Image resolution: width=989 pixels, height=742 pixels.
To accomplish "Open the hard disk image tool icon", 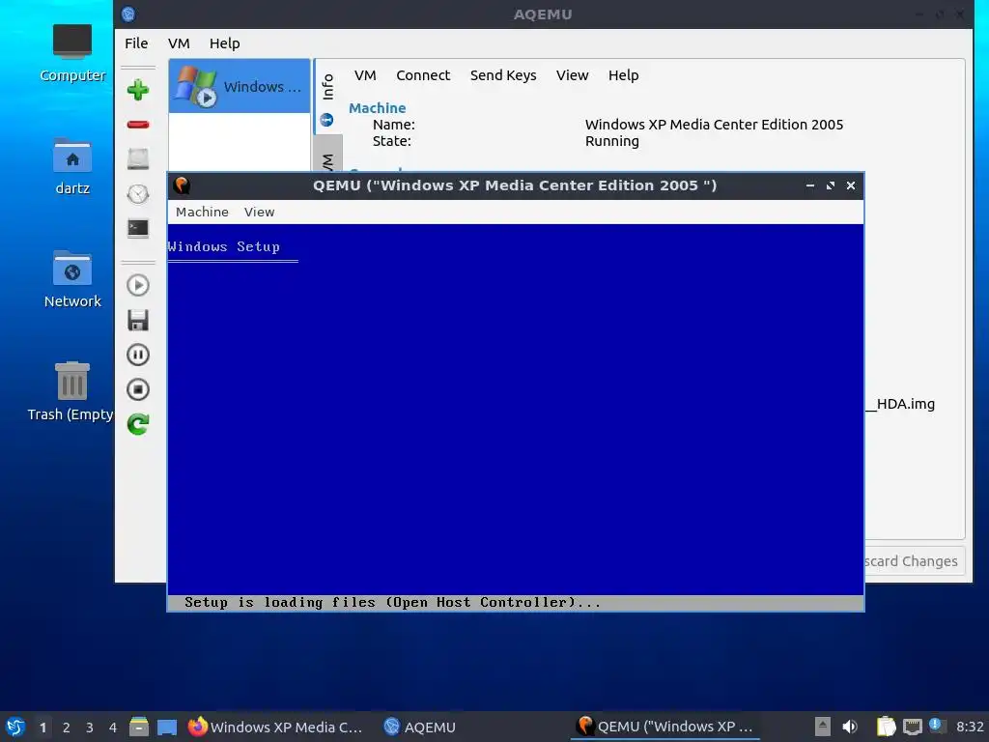I will click(137, 158).
